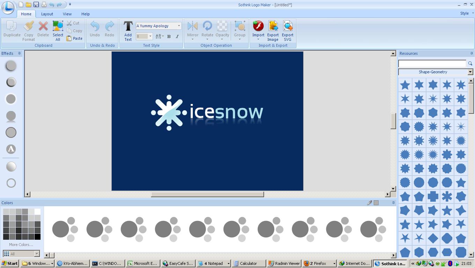The image size is (475, 268).
Task: Toggle italic text formatting
Action: tap(177, 36)
